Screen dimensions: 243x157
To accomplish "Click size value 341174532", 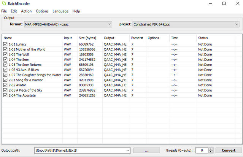I will point(87,60).
